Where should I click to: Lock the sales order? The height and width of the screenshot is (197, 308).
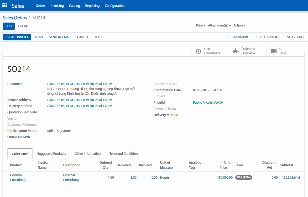[98, 37]
